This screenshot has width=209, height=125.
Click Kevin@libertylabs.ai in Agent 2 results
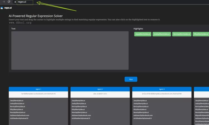79,107
